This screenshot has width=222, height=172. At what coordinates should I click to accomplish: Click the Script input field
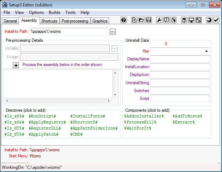(180, 98)
